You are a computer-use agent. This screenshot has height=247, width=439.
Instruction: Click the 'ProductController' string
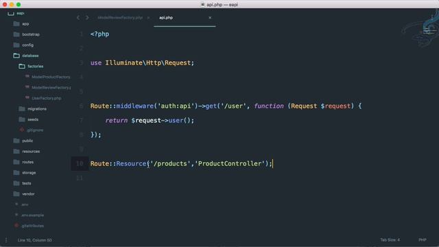[x=230, y=163]
